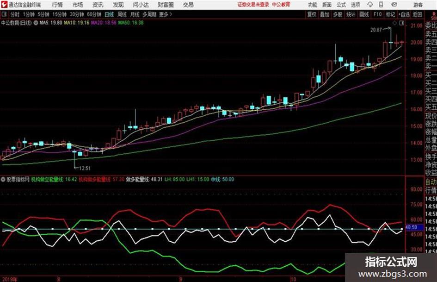Open the 版面 menu
This screenshot has height=282, width=437.
coord(327,5)
